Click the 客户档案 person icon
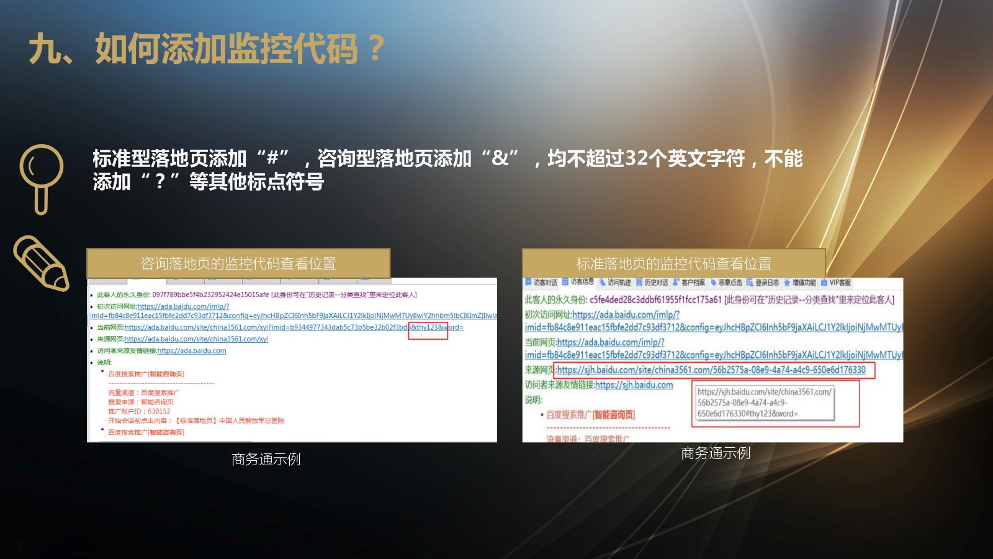 [x=676, y=282]
